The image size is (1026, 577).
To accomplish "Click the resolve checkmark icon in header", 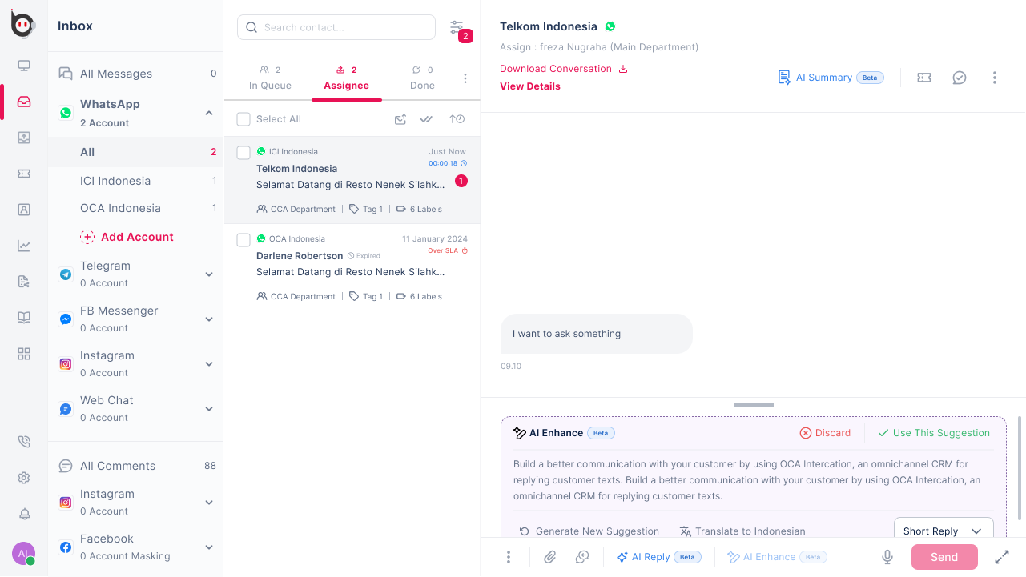I will tap(960, 78).
